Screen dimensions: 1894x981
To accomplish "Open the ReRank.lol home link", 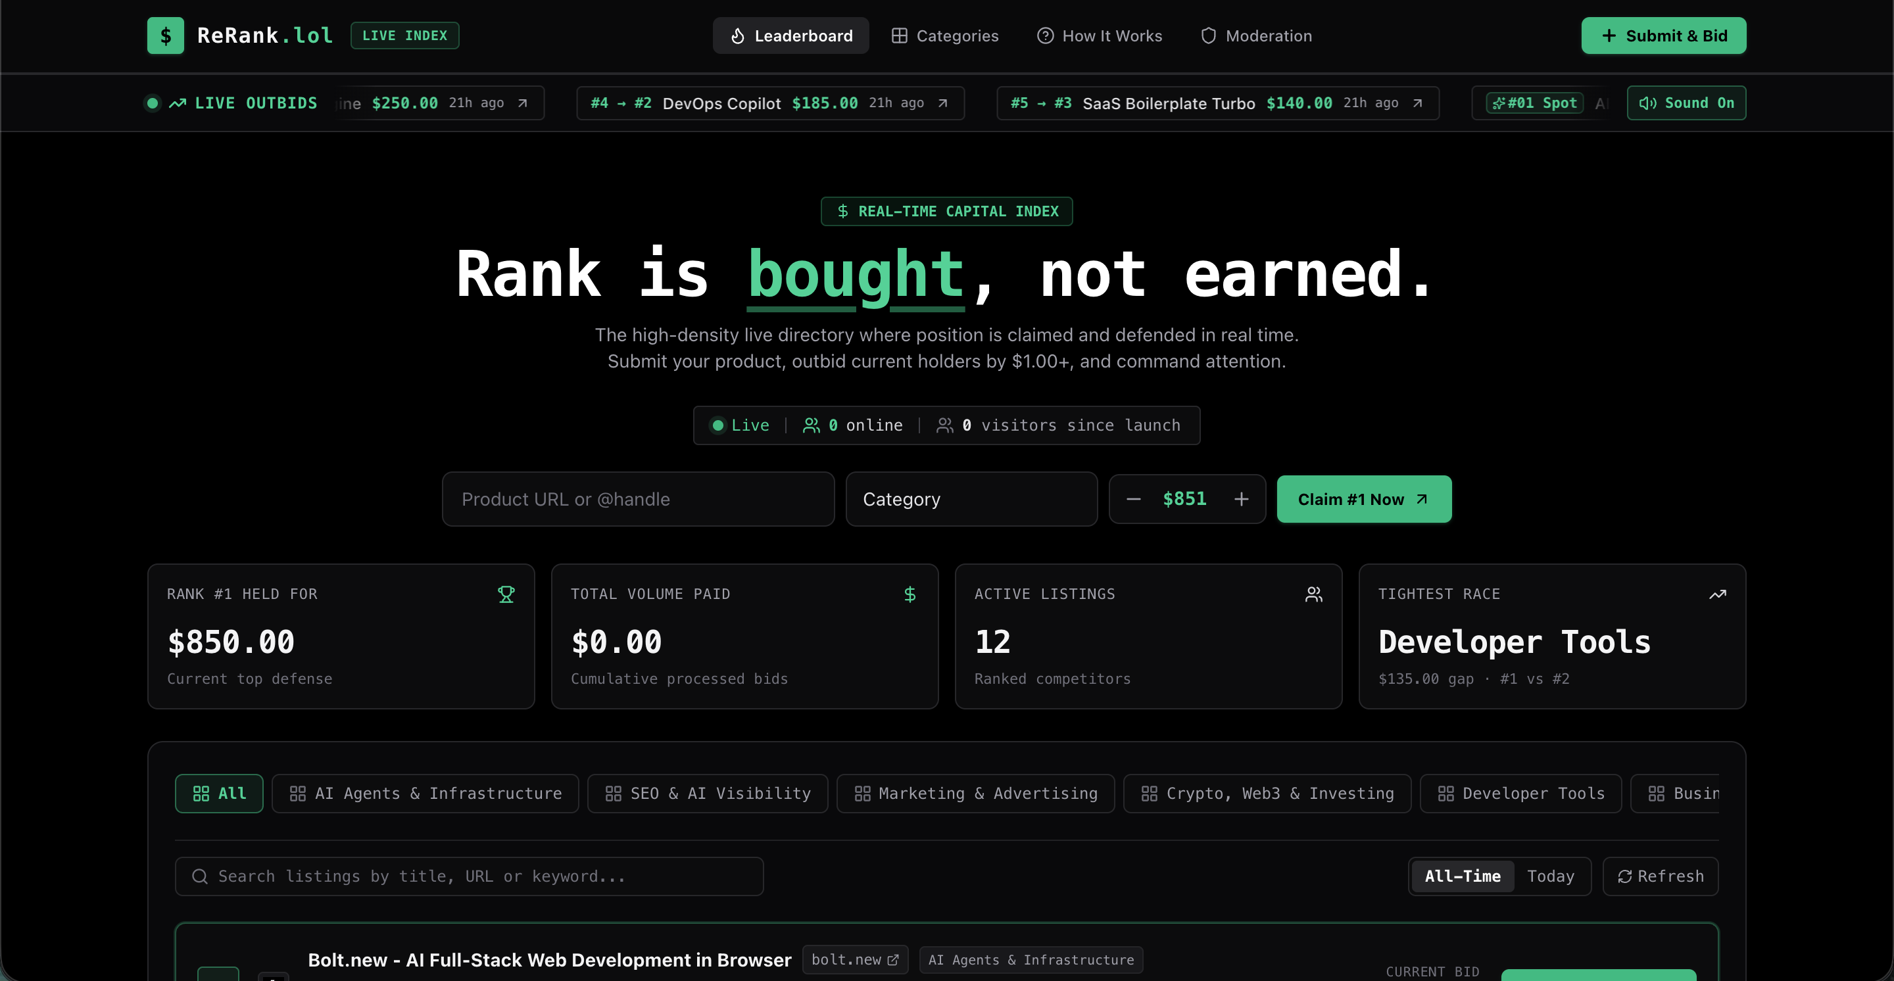I will [x=264, y=36].
